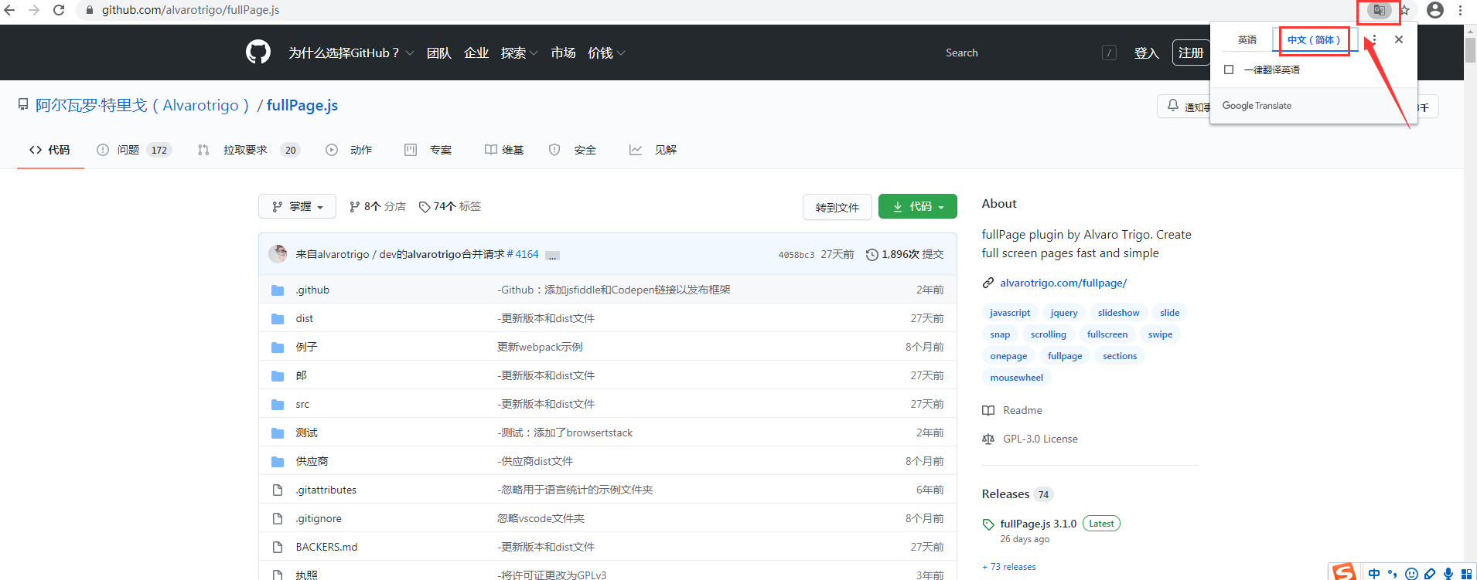Open the 见解 tab
Image resolution: width=1477 pixels, height=580 pixels.
coord(653,150)
